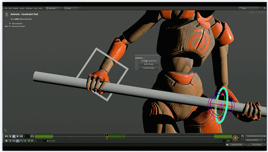Click the range start frame field
The height and width of the screenshot is (152, 268).
[44, 141]
